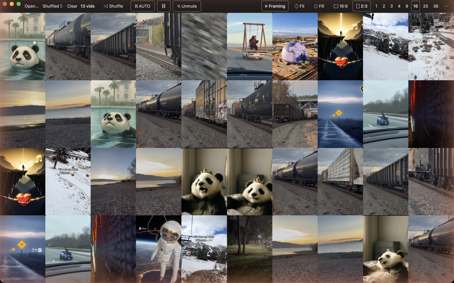Set grid to 36 videos
The height and width of the screenshot is (283, 454).
point(436,6)
